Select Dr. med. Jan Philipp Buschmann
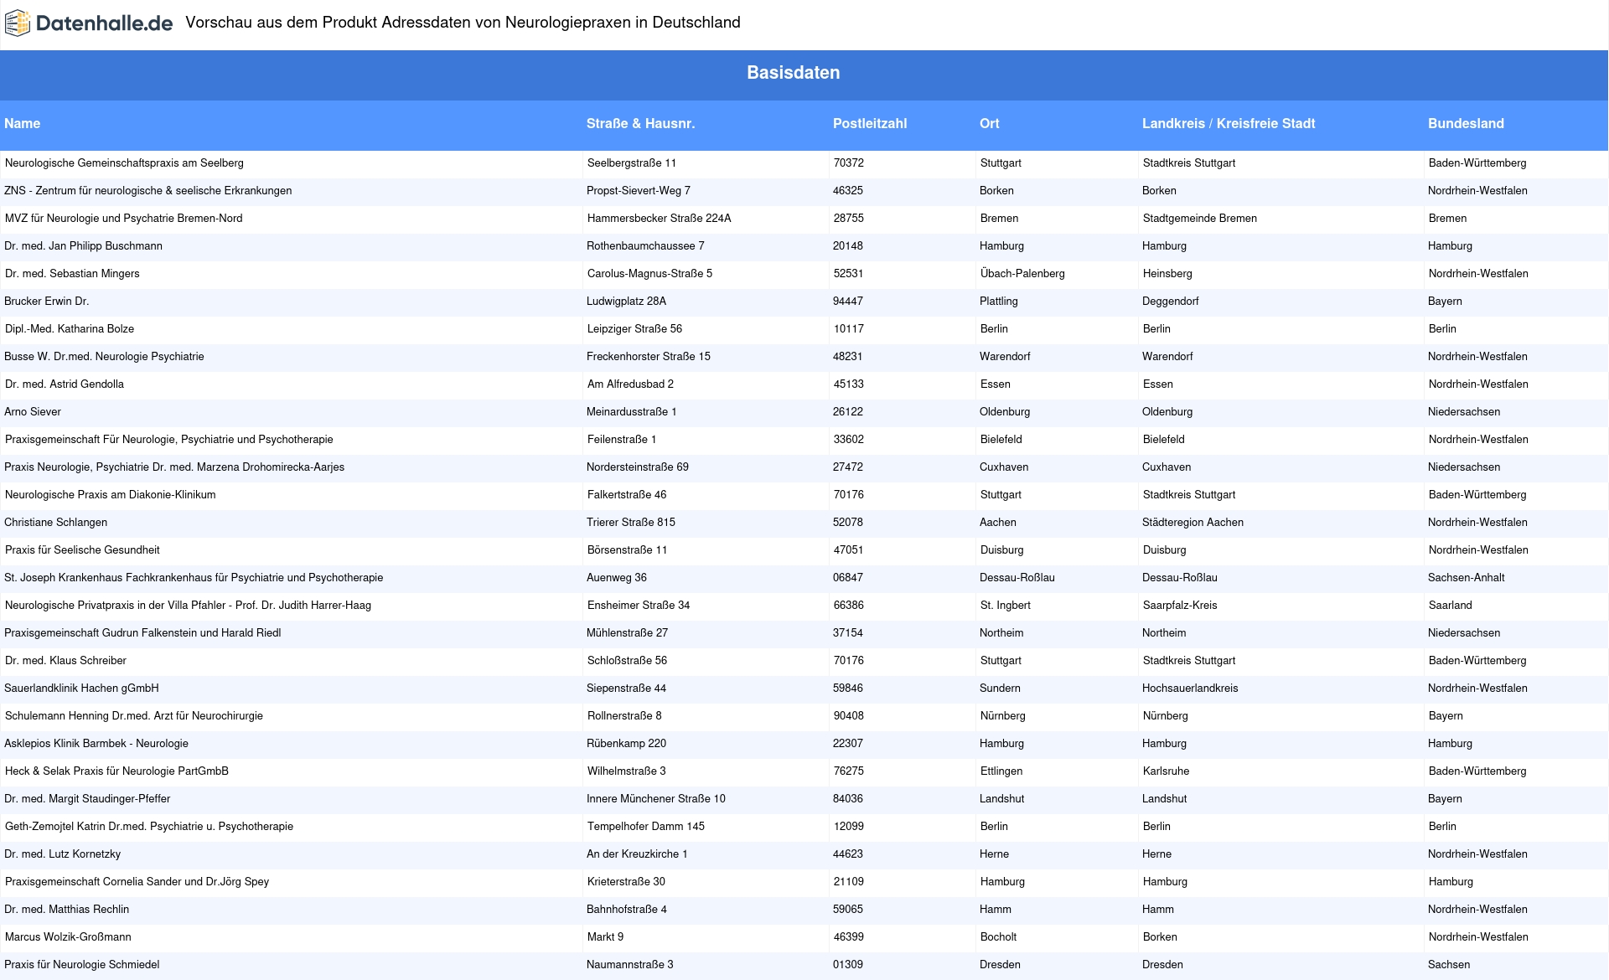Screen dimensions: 1609x980 [83, 246]
